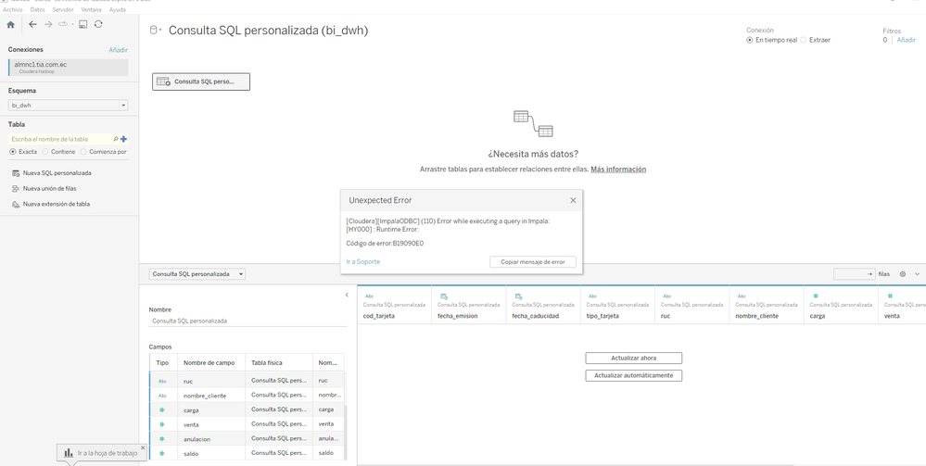Click the Abc type icon above cod_tarjeta
The width and height of the screenshot is (926, 466).
[x=369, y=296]
